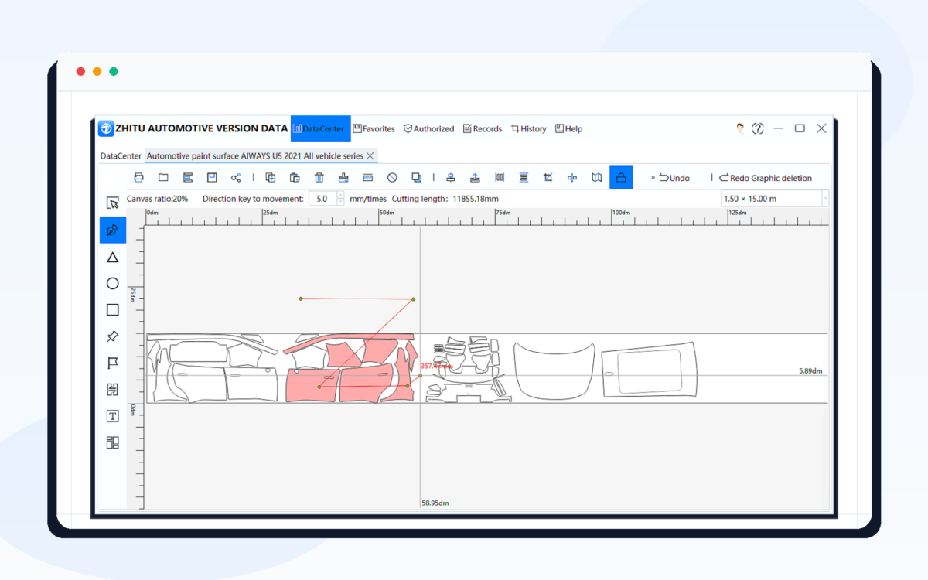Click the hood outline piece on canvas
Image resolution: width=928 pixels, height=580 pixels.
click(x=556, y=371)
